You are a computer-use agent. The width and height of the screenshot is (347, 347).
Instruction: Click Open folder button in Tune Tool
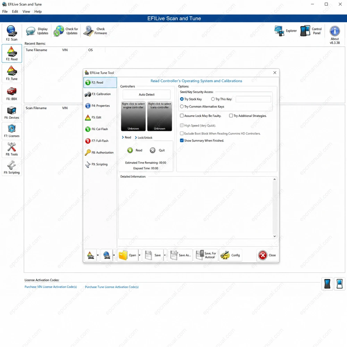(x=128, y=255)
